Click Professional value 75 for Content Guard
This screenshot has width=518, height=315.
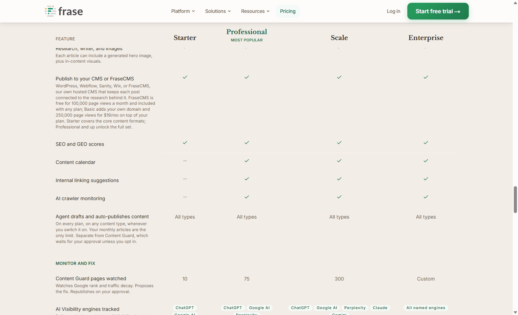247,279
